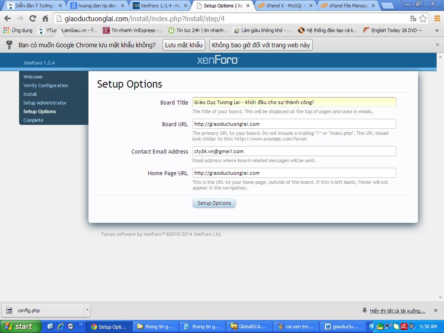Image resolution: width=444 pixels, height=333 pixels.
Task: Click the Setup Options submit button
Action: pos(214,203)
